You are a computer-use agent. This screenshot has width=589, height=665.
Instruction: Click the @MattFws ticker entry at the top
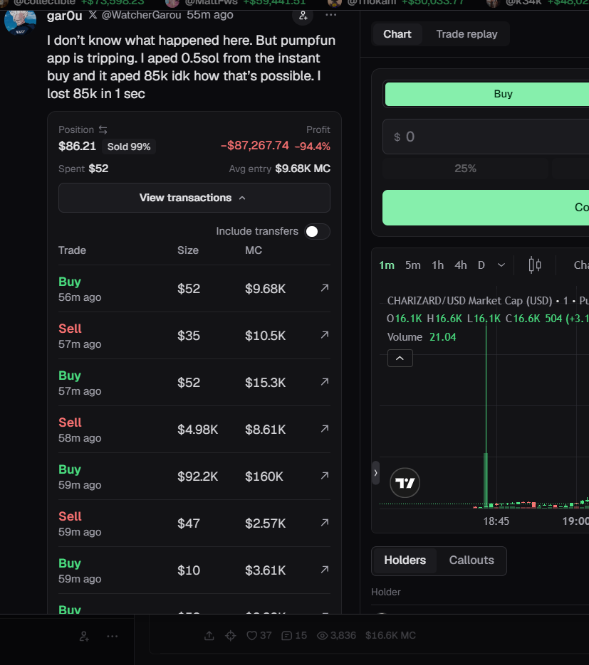pos(236,4)
